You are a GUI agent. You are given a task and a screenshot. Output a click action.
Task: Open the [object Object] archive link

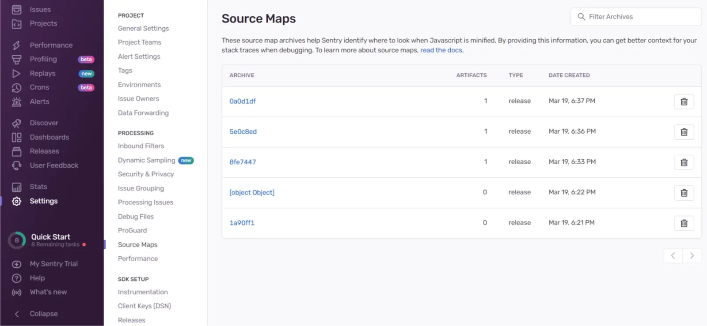(x=252, y=192)
